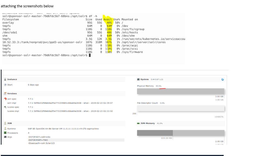
Task: Click the '318M' used value
Action: 99,42
